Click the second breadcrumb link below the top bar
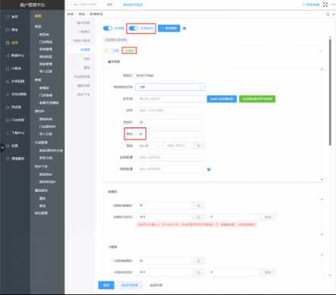336x295 pixels. pos(82,14)
